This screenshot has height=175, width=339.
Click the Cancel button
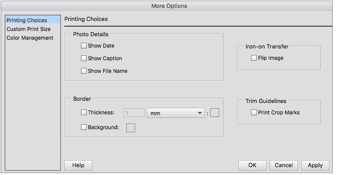coord(284,165)
